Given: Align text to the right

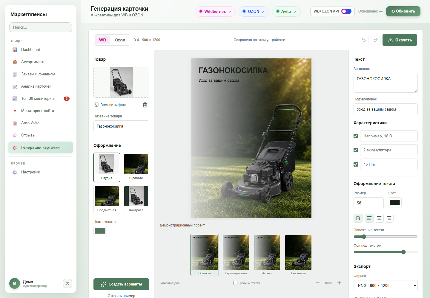Looking at the screenshot, I should click(389, 218).
